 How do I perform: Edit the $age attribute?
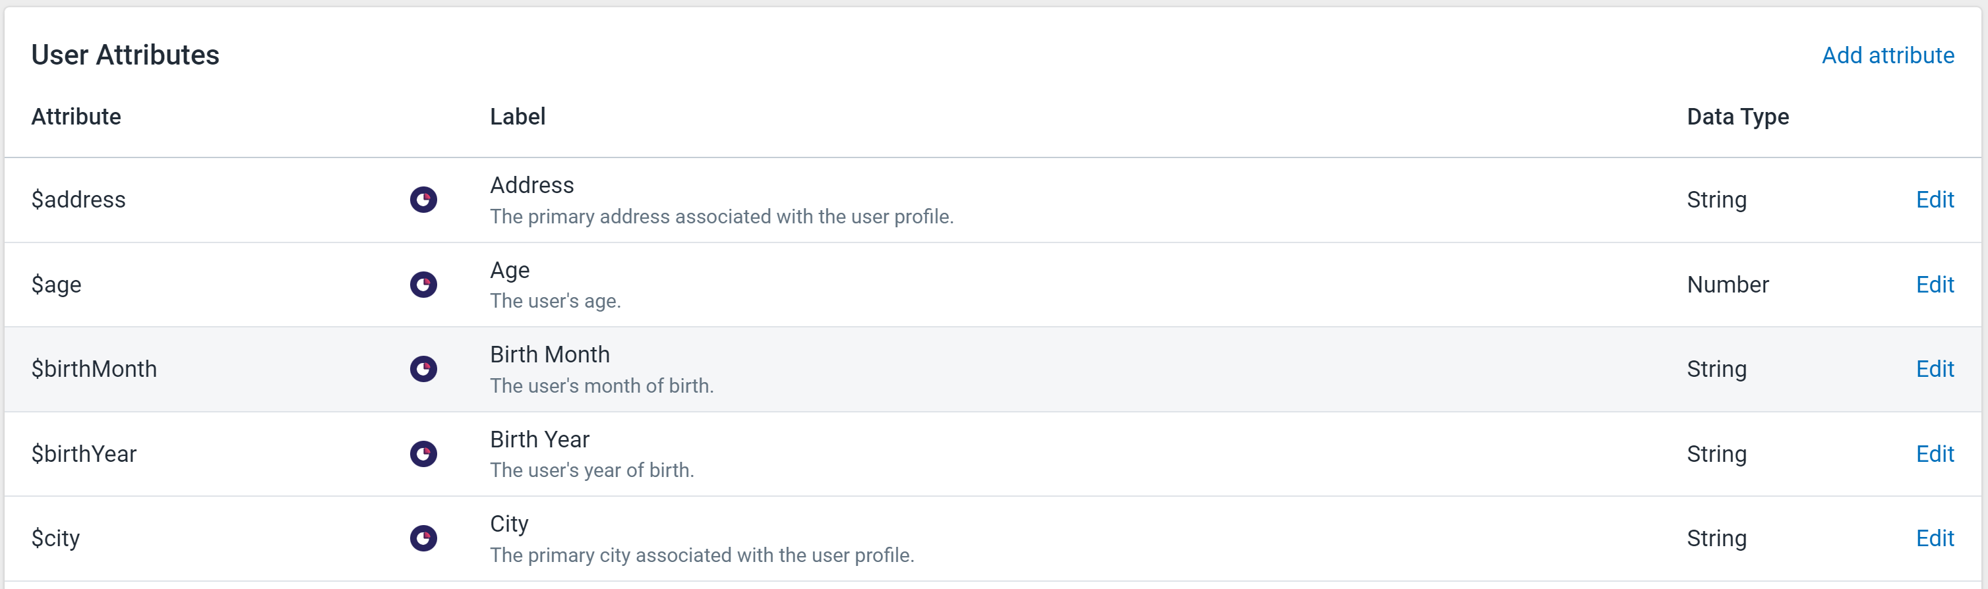click(x=1935, y=285)
